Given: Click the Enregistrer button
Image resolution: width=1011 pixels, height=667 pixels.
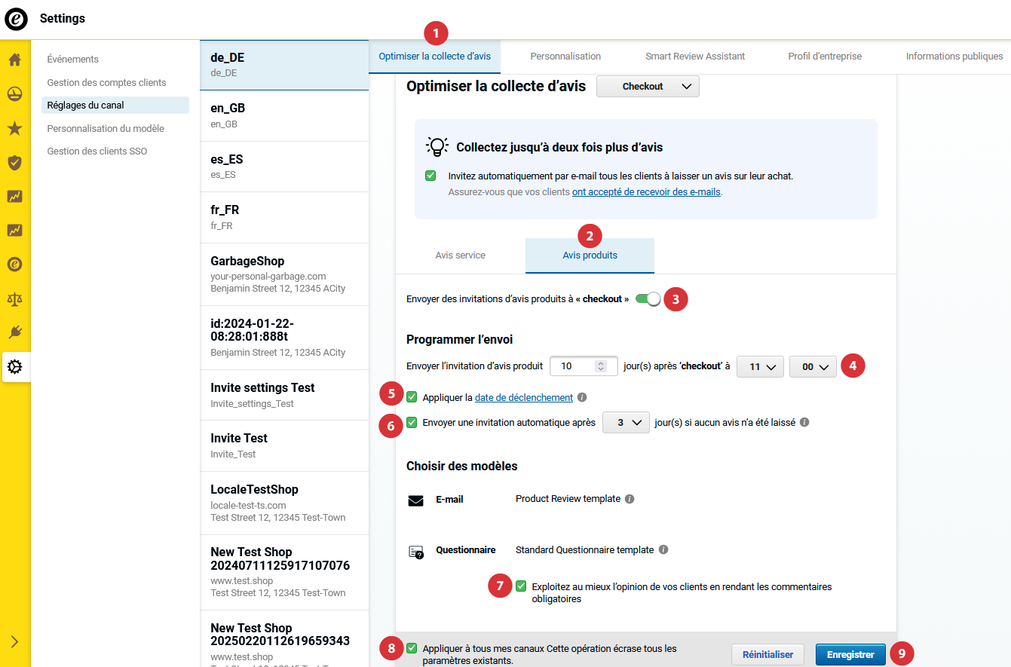Looking at the screenshot, I should pyautogui.click(x=850, y=655).
